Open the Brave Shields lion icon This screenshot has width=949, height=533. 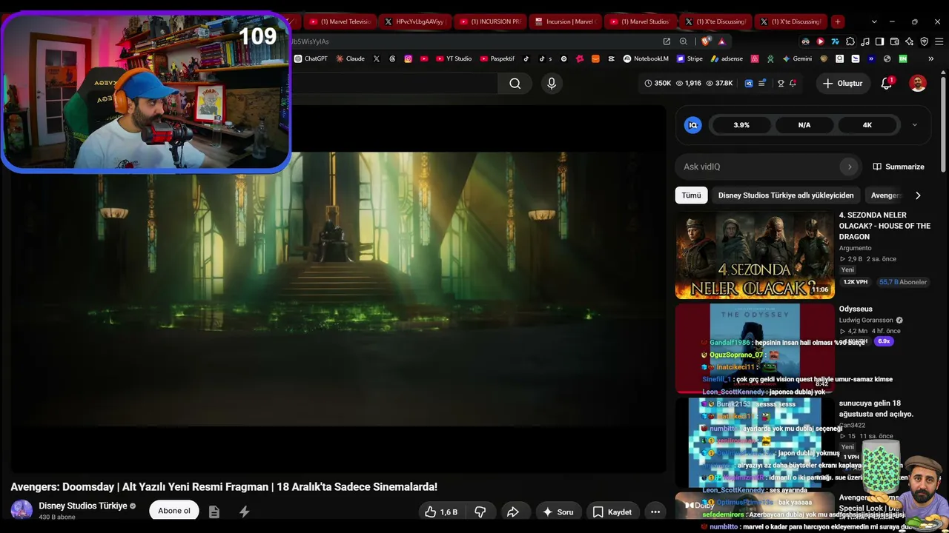point(706,41)
